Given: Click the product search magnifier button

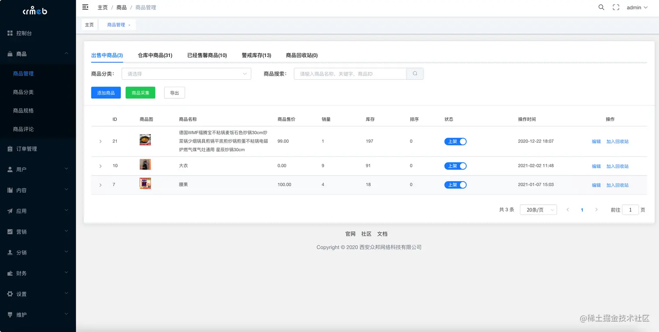Looking at the screenshot, I should tap(415, 74).
